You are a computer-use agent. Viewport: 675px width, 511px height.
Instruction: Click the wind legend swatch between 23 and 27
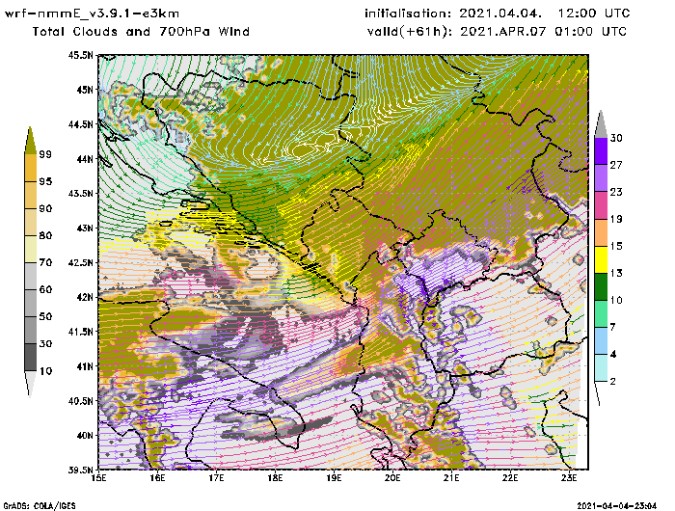[601, 177]
